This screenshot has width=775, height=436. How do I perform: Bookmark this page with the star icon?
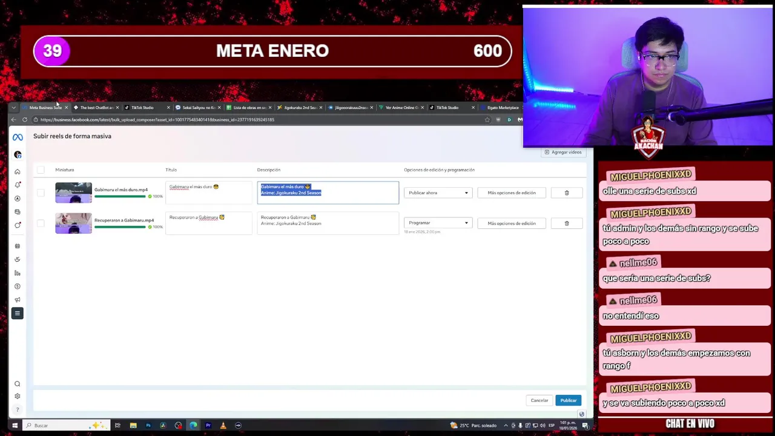[487, 120]
